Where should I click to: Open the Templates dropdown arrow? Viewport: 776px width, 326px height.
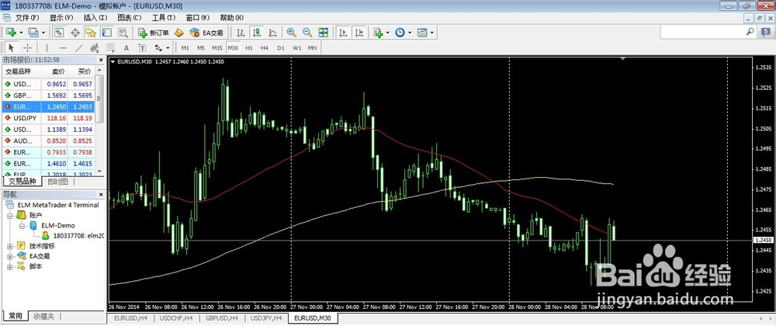pos(432,33)
